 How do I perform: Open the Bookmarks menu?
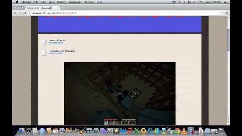pyautogui.click(x=75, y=2)
